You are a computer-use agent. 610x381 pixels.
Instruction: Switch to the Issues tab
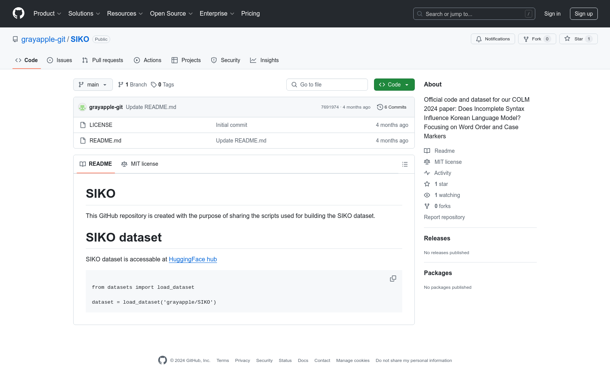(x=59, y=60)
